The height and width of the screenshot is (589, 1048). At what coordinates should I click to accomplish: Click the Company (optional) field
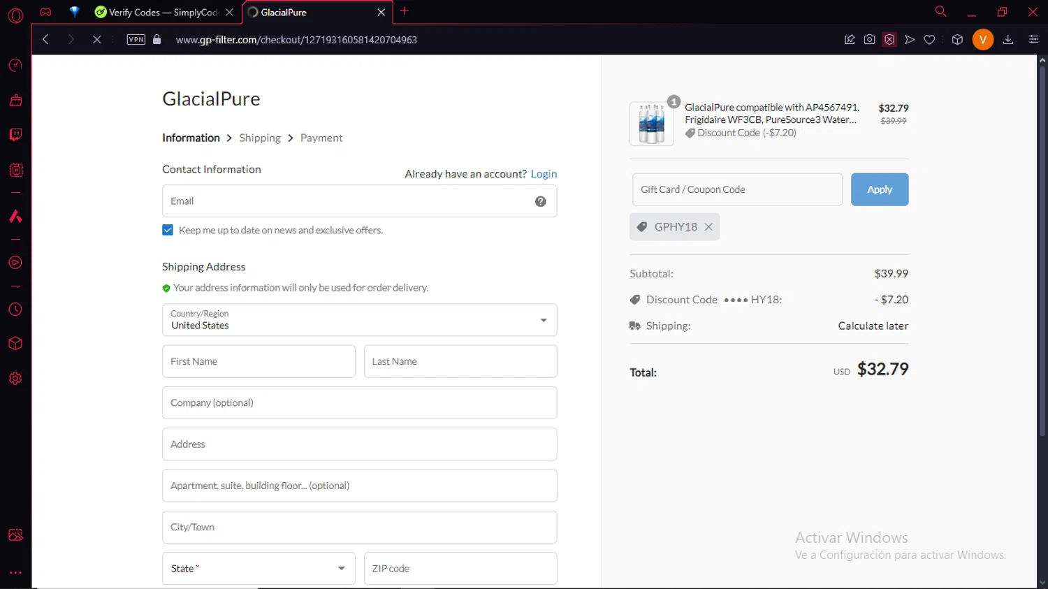click(x=359, y=402)
